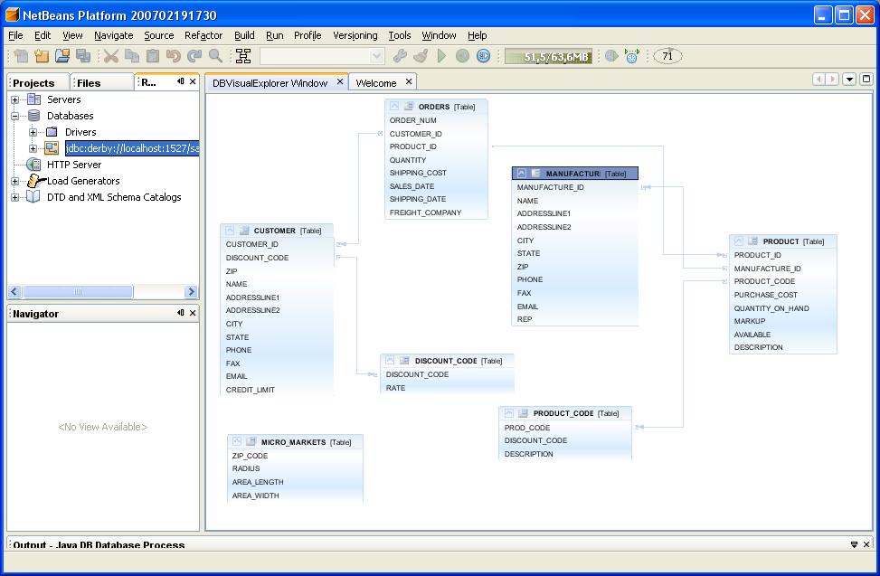Expand the Drivers tree node
Viewport: 880px width, 576px height.
click(33, 132)
